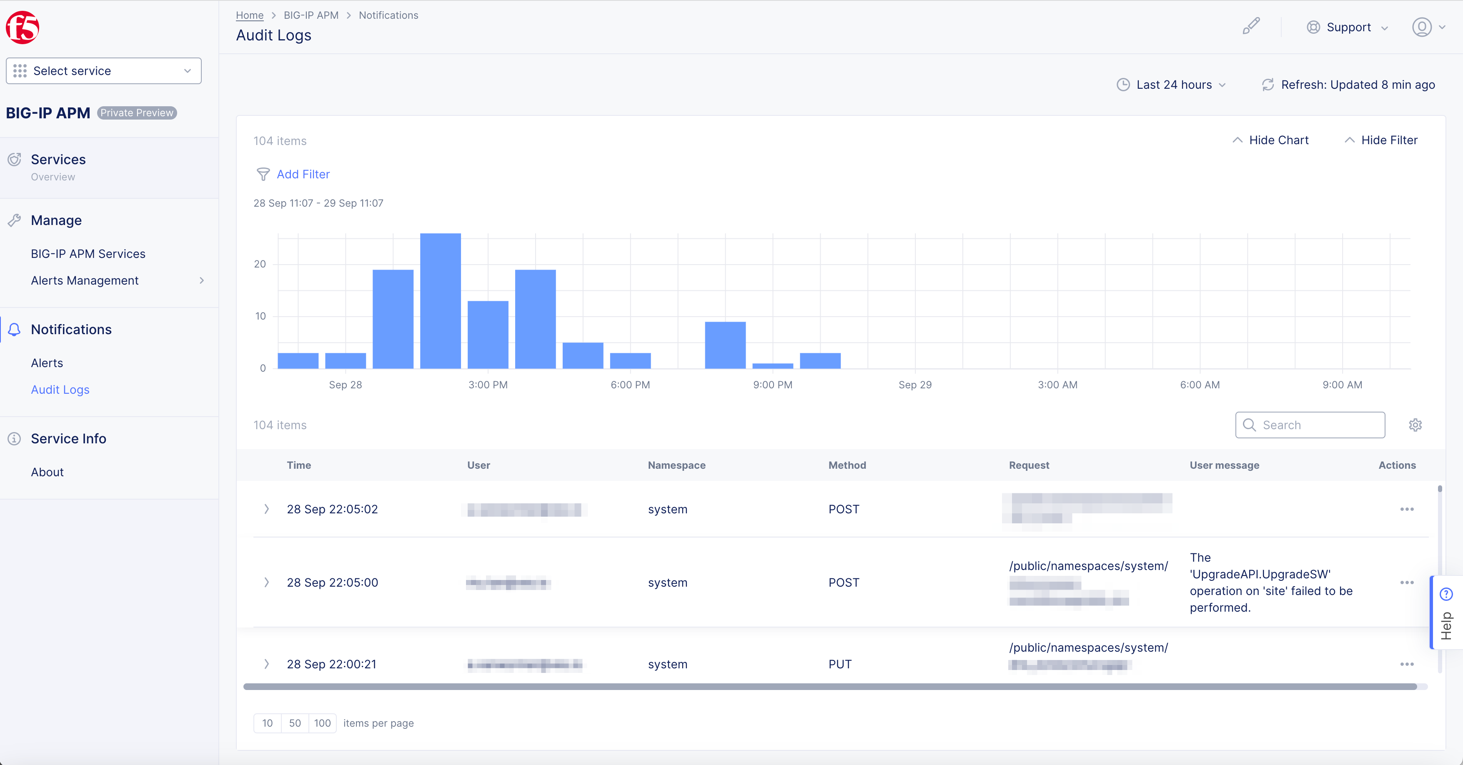Image resolution: width=1463 pixels, height=765 pixels.
Task: Open About under Service Info
Action: pos(47,472)
